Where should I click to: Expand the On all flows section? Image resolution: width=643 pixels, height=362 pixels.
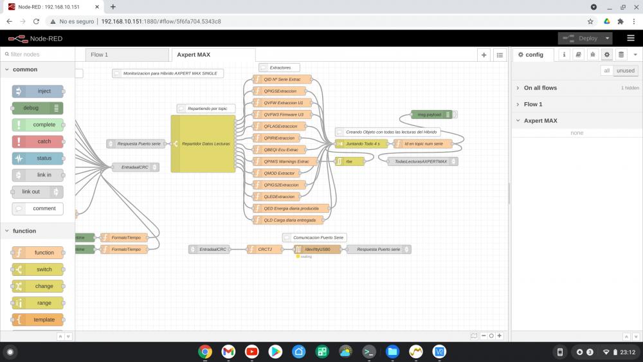577,87
